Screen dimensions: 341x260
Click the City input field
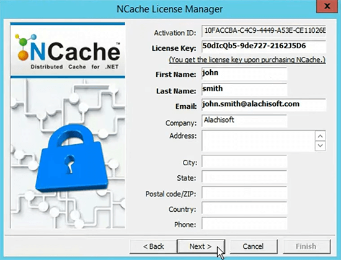(x=244, y=162)
